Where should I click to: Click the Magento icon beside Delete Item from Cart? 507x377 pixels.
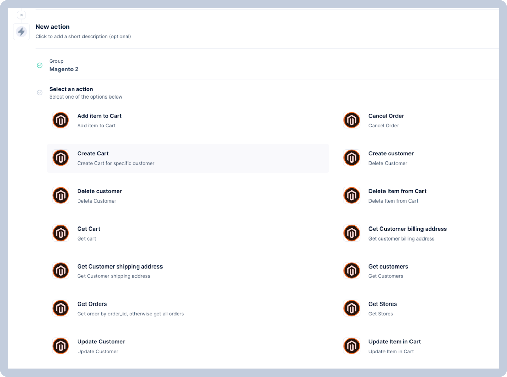click(352, 195)
